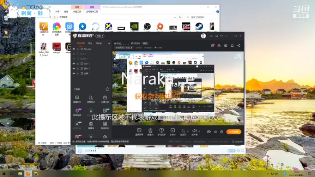The height and width of the screenshot is (177, 315).
Task: Open the SGW icon in the Explorer window
Action: pos(186,27)
